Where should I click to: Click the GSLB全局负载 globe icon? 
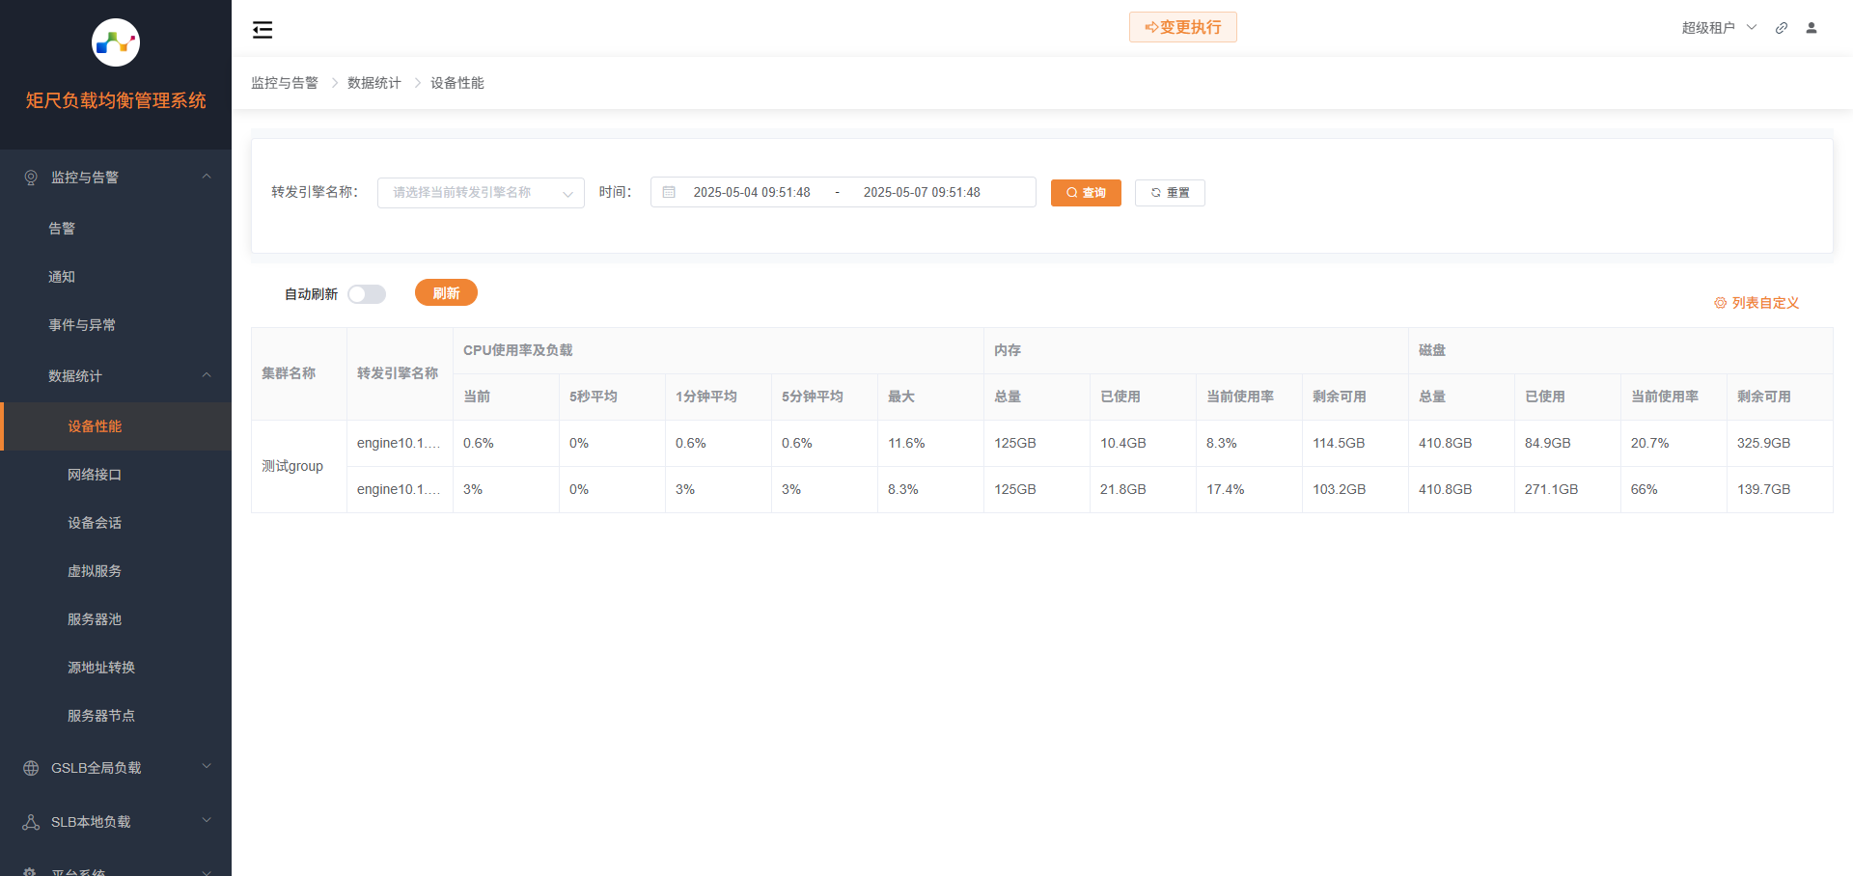(x=31, y=768)
